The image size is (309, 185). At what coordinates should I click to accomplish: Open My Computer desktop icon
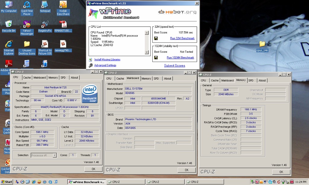9,7
